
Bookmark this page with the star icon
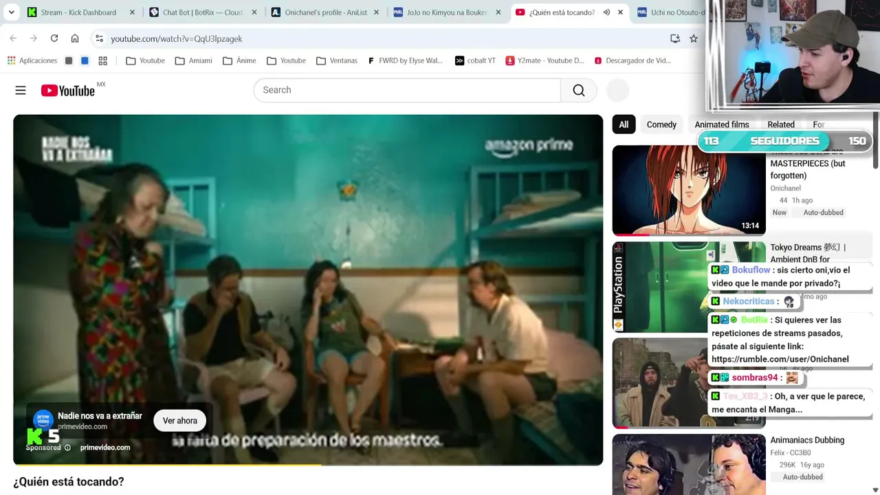click(x=694, y=38)
